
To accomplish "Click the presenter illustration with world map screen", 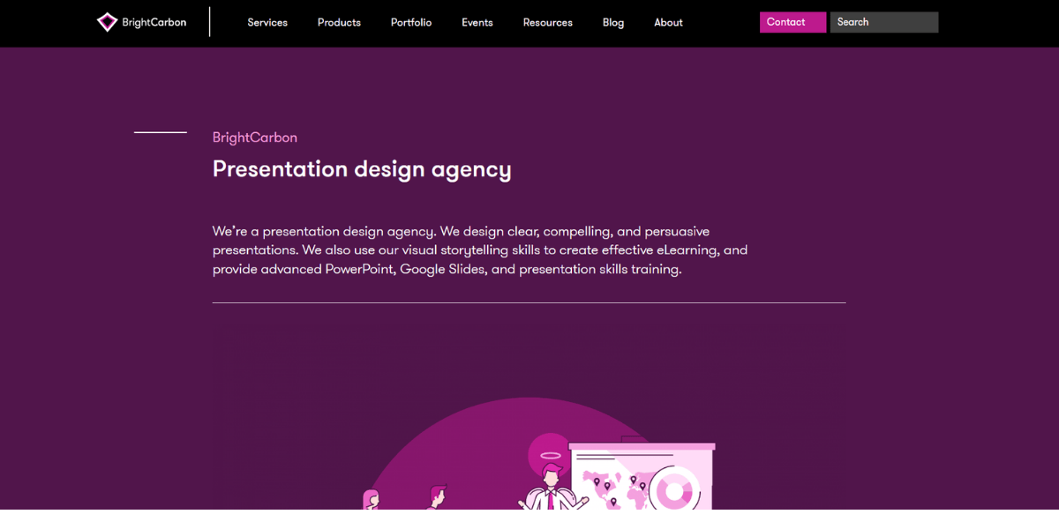I will (538, 454).
